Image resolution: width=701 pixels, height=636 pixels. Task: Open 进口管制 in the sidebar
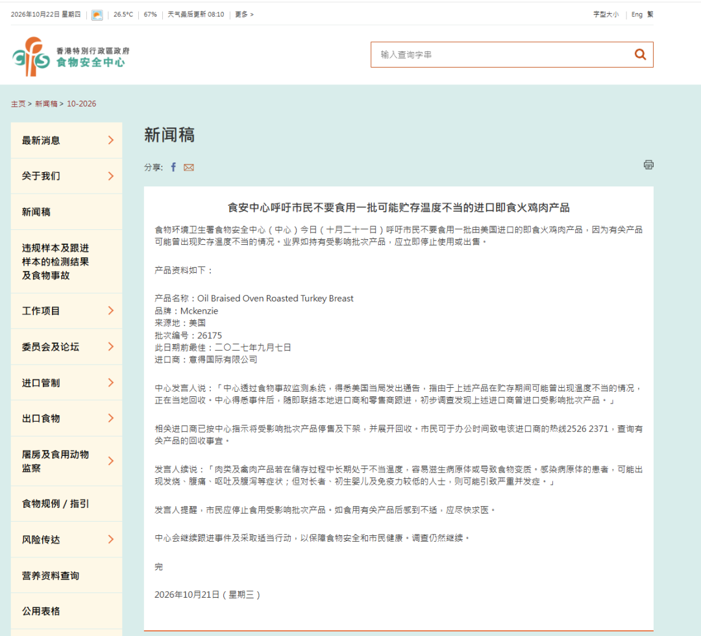pos(41,383)
